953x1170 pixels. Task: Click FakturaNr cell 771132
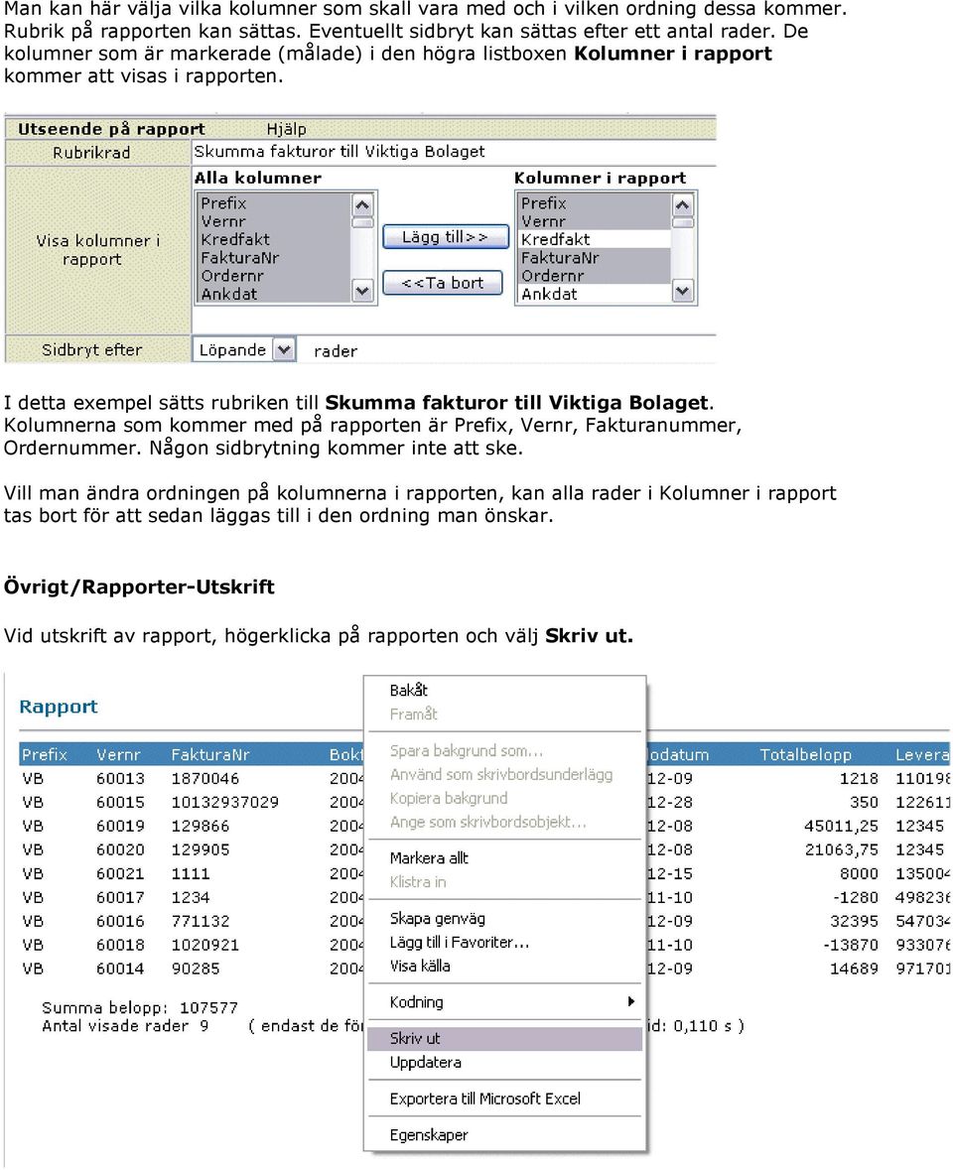(x=200, y=922)
